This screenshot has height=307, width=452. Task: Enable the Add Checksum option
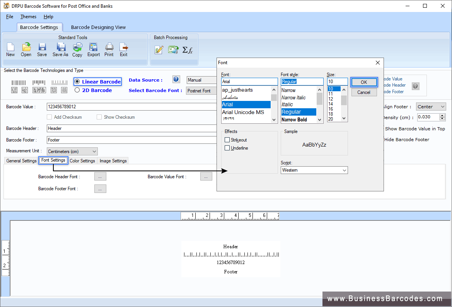[49, 117]
